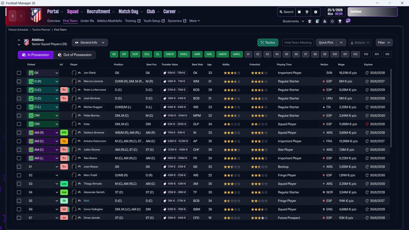Click the Atlético Madrid club crest
This screenshot has height=230, width=409.
(36, 15)
